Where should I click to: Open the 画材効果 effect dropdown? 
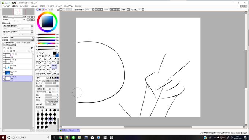[x=32, y=31]
